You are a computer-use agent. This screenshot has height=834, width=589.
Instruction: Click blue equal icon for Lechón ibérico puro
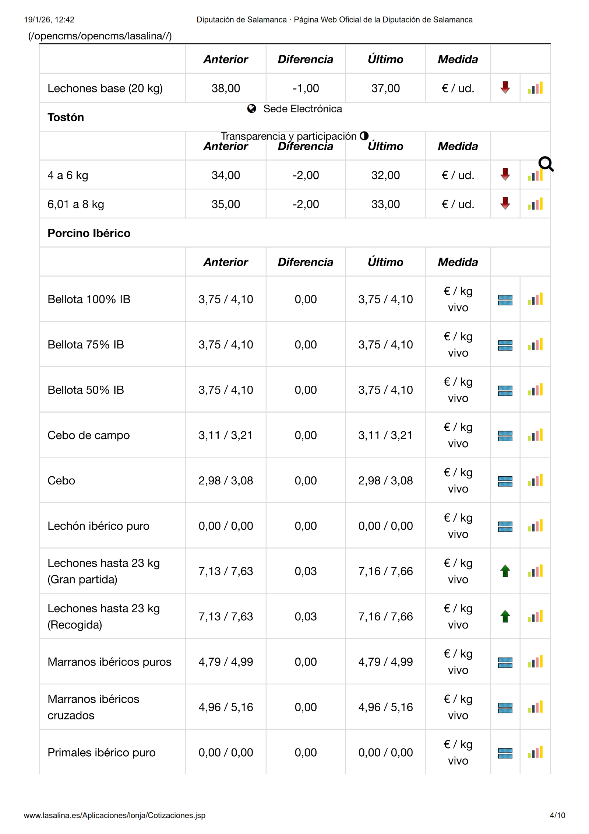tap(505, 526)
